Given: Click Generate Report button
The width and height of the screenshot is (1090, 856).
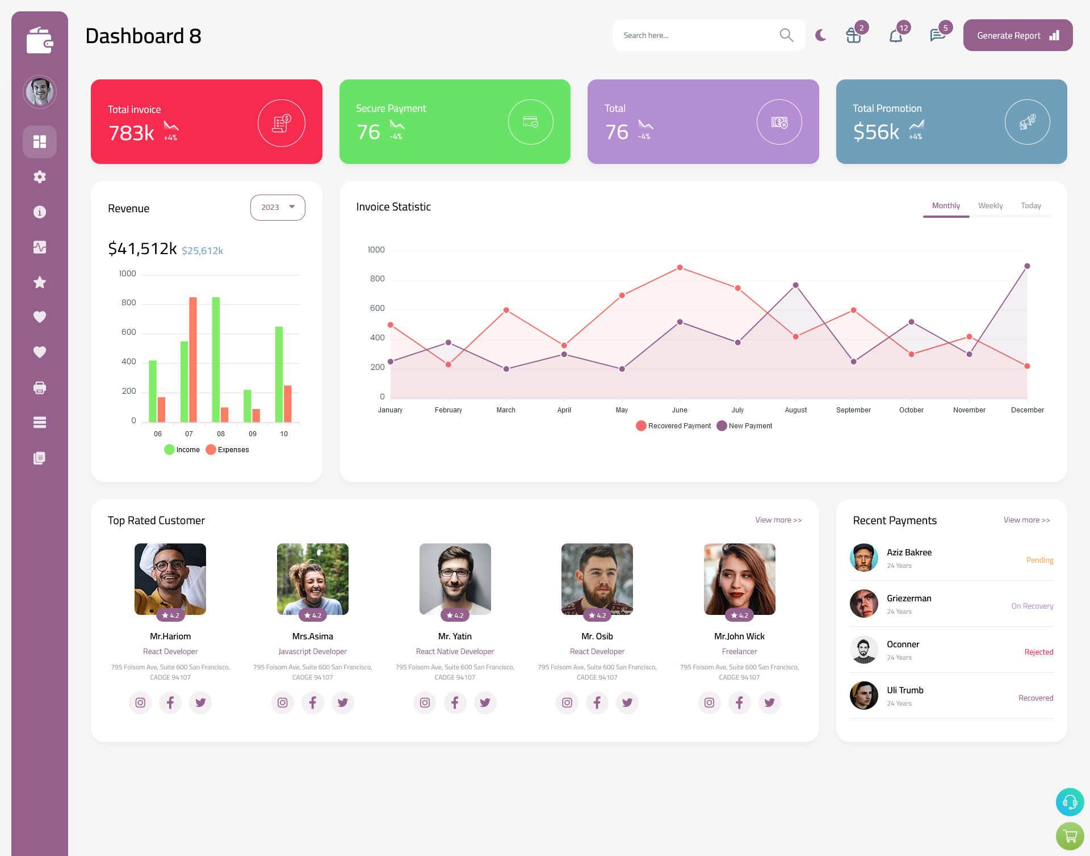Looking at the screenshot, I should [1017, 35].
